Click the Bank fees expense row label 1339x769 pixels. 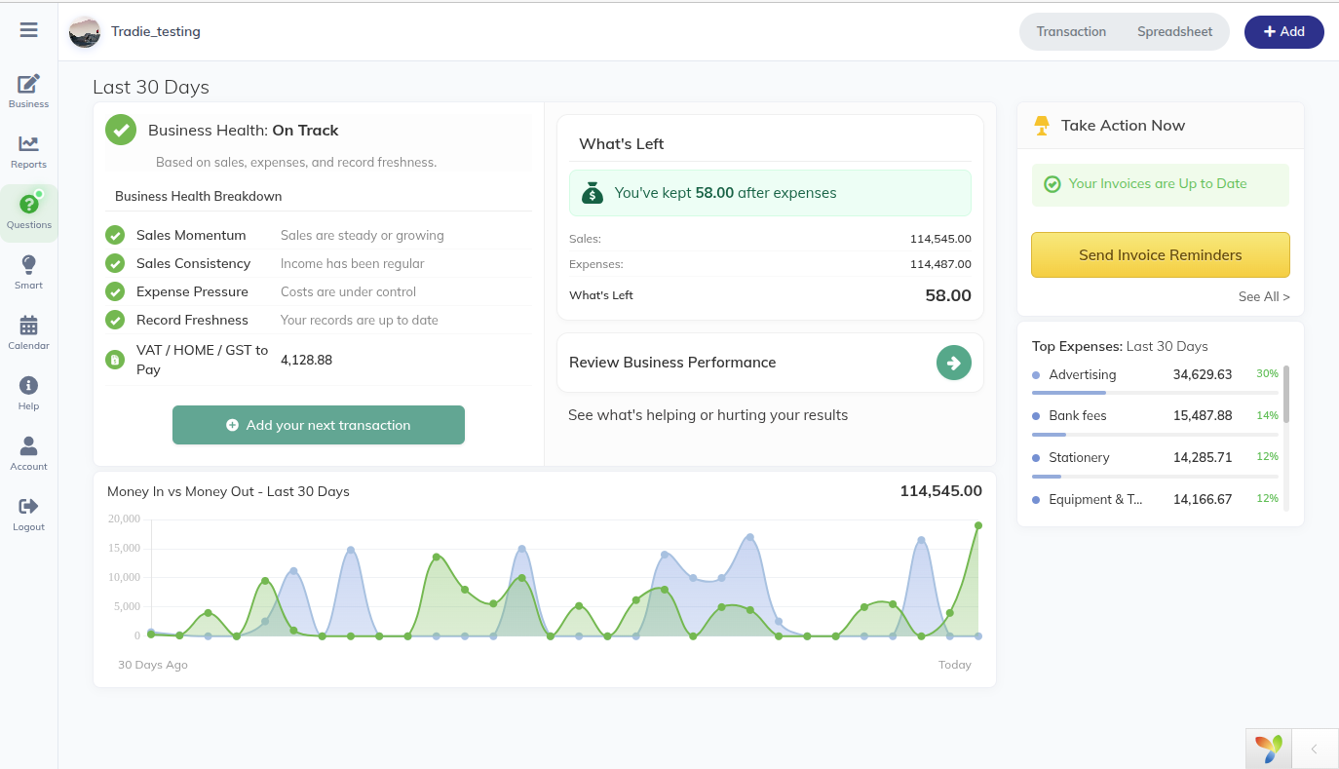[1078, 415]
